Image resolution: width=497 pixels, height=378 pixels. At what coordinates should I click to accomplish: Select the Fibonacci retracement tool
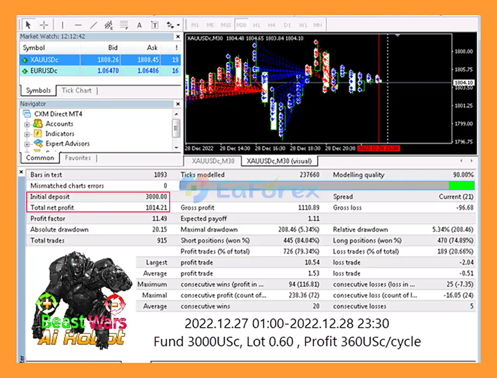click(124, 25)
